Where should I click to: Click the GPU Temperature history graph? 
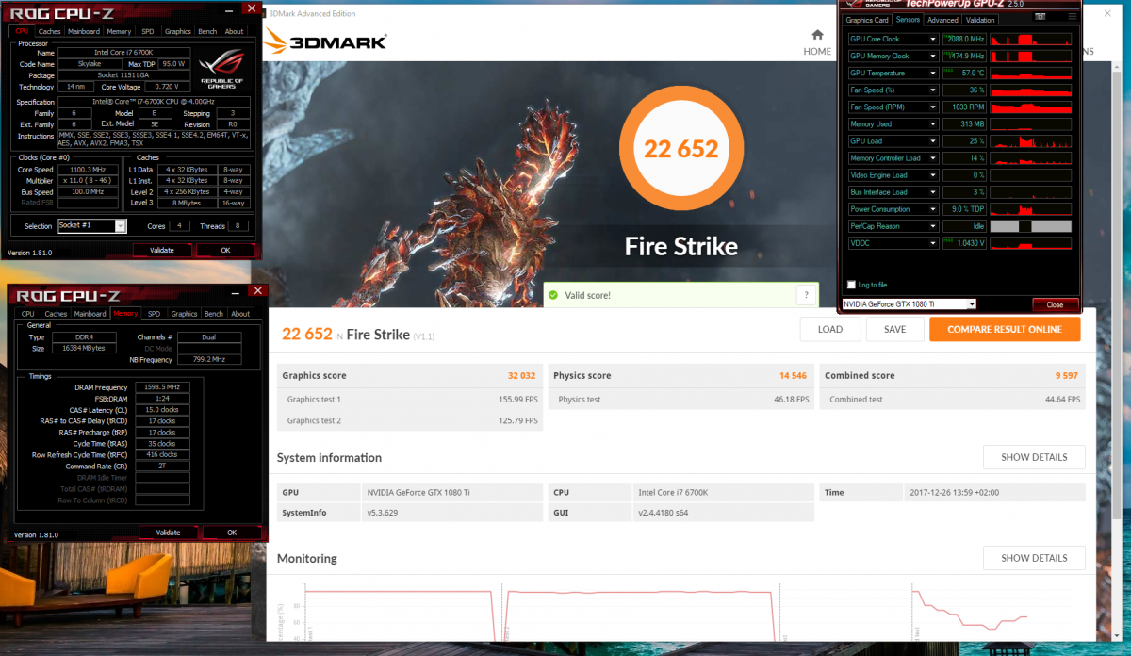pyautogui.click(x=1031, y=74)
